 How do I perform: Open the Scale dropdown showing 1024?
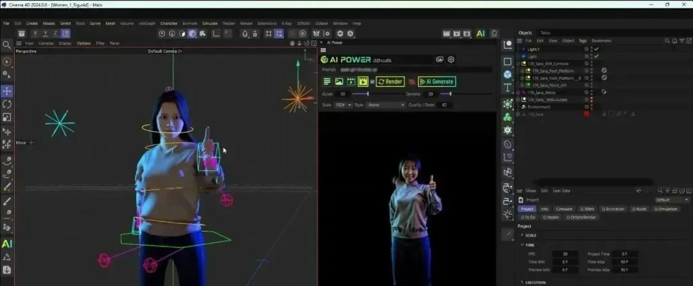(343, 105)
